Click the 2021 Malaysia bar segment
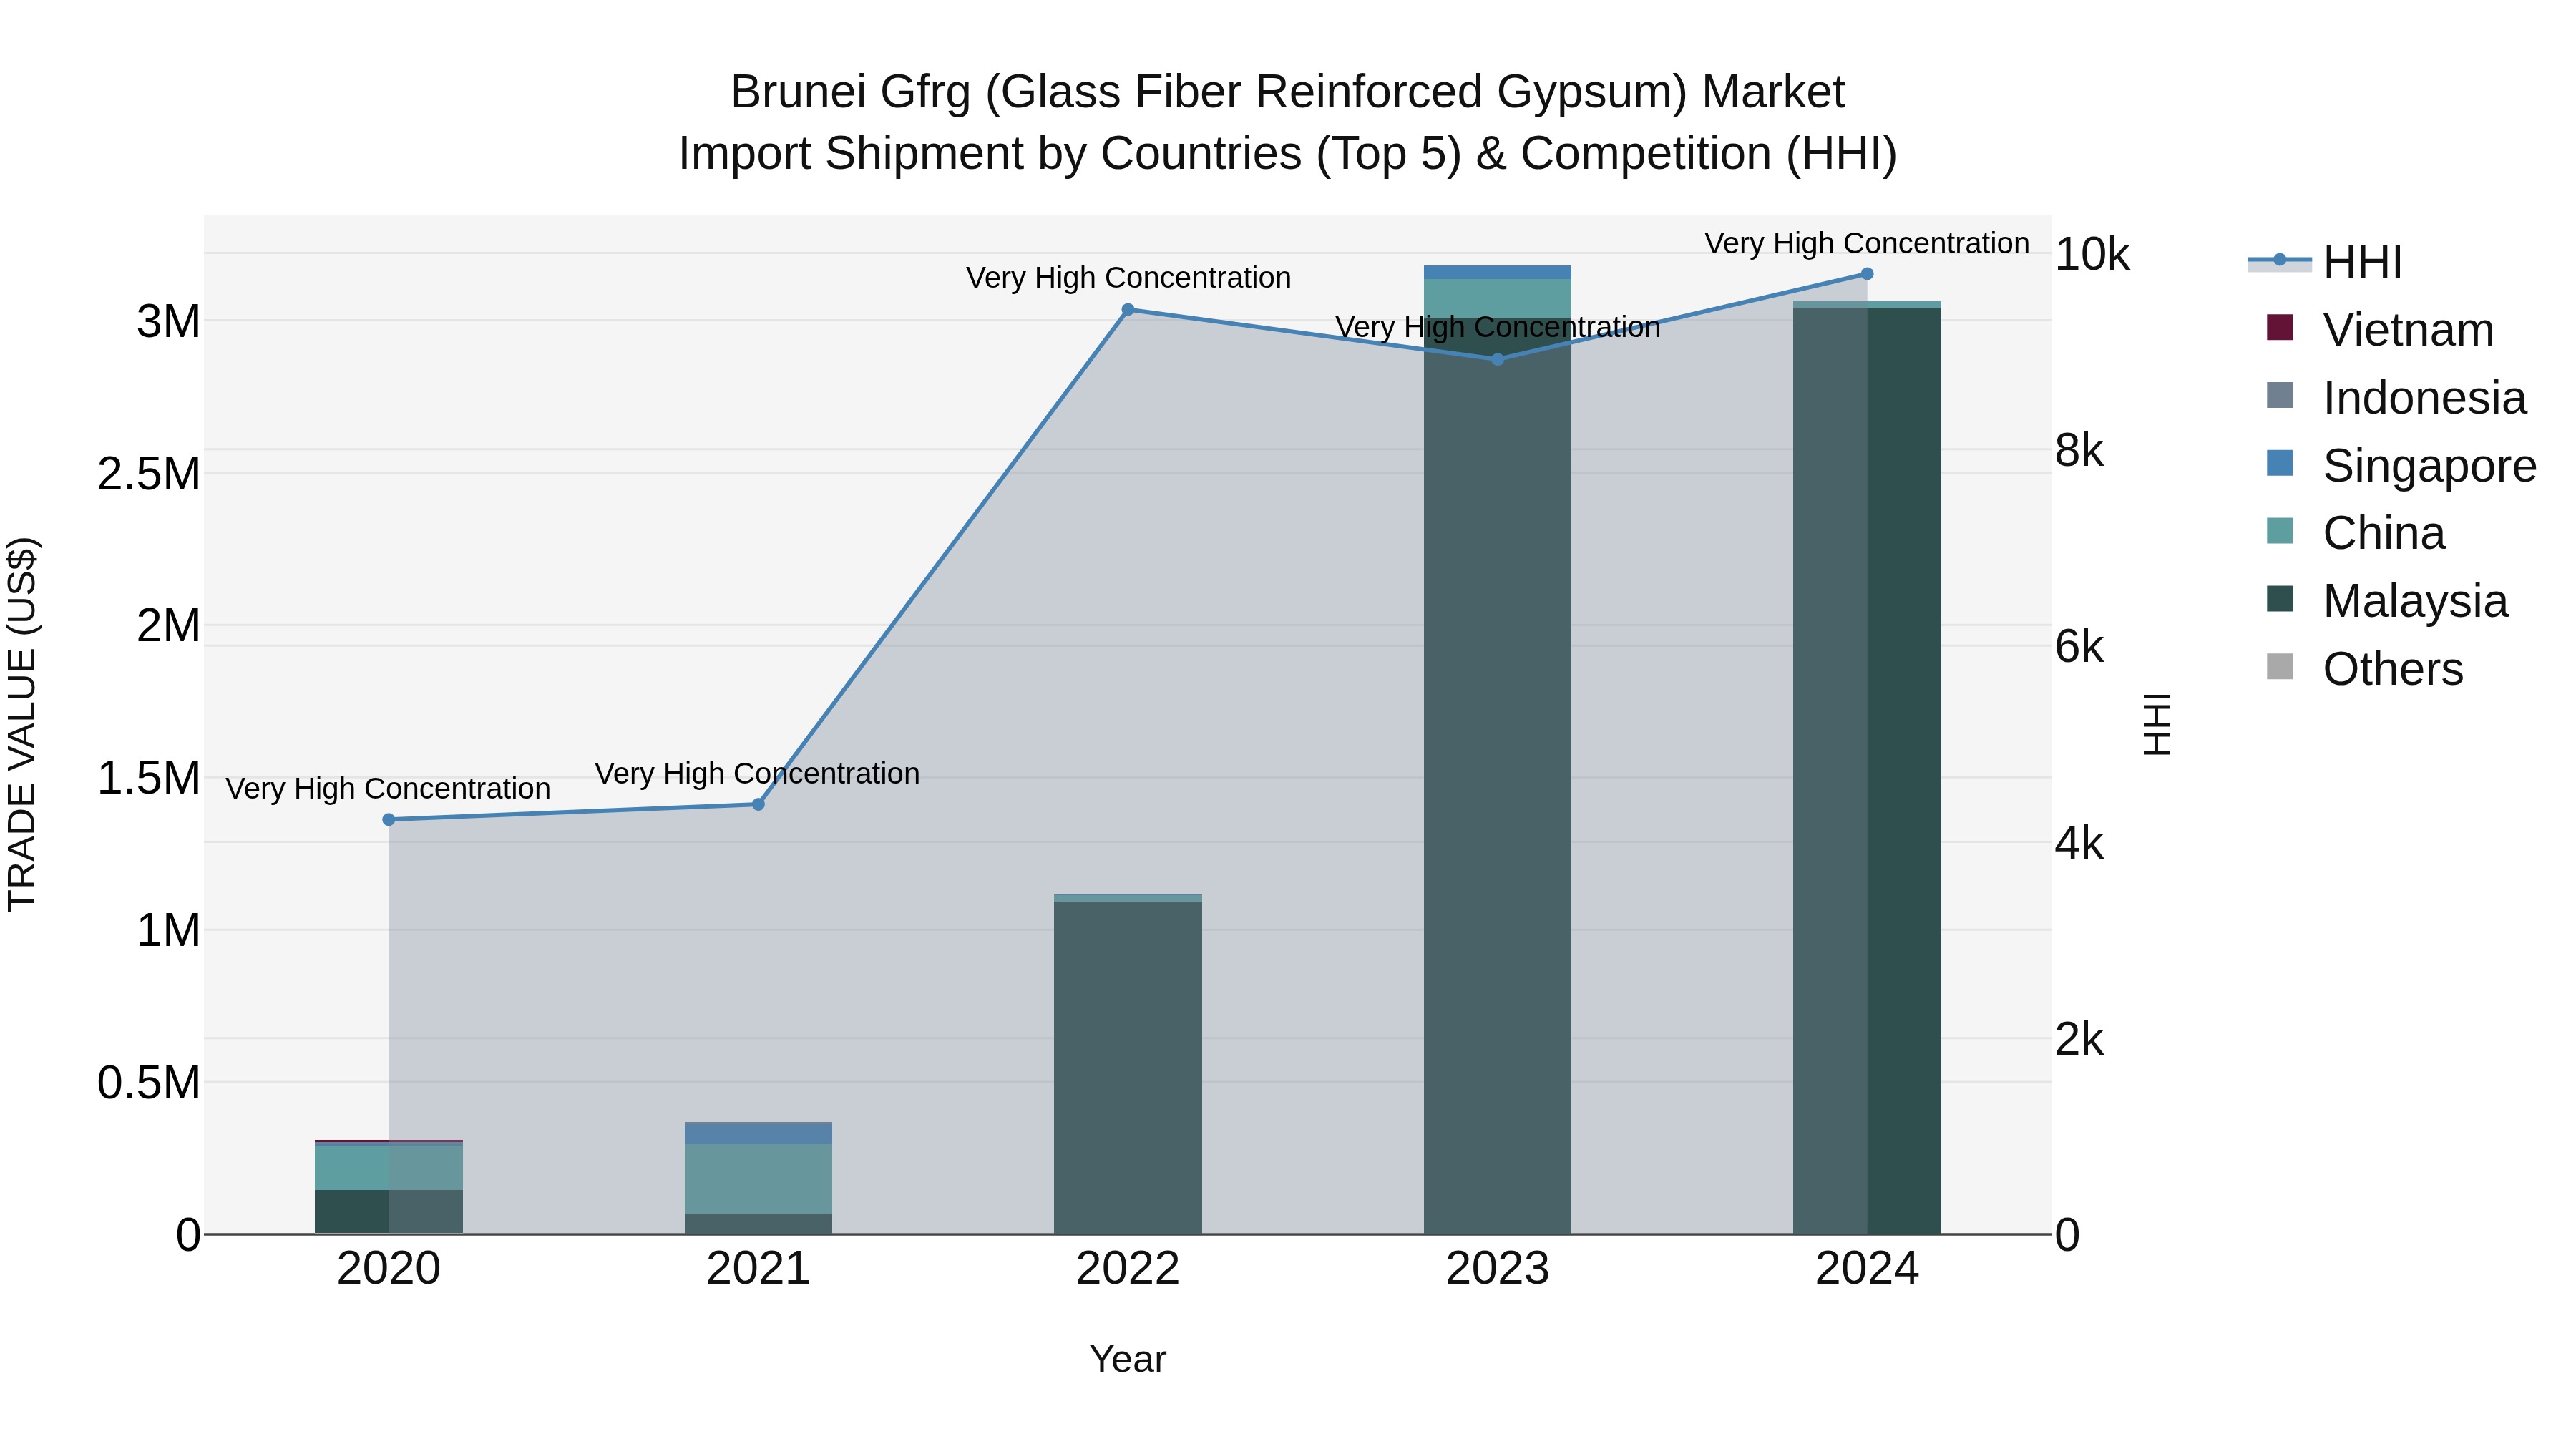Image resolution: width=2576 pixels, height=1449 pixels. click(x=758, y=1224)
